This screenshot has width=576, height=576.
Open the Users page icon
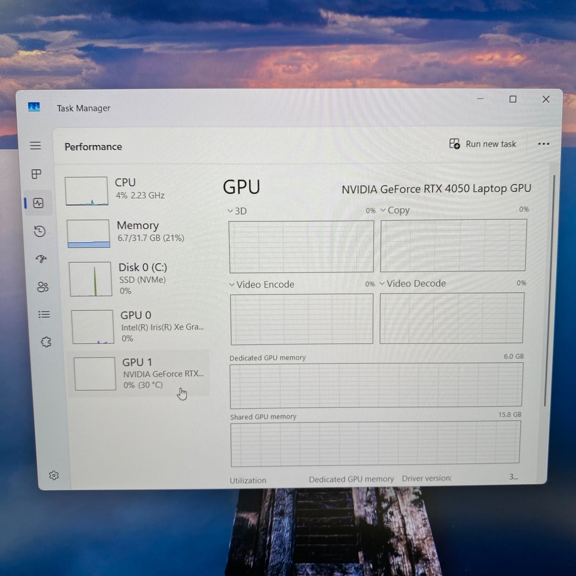pos(43,287)
